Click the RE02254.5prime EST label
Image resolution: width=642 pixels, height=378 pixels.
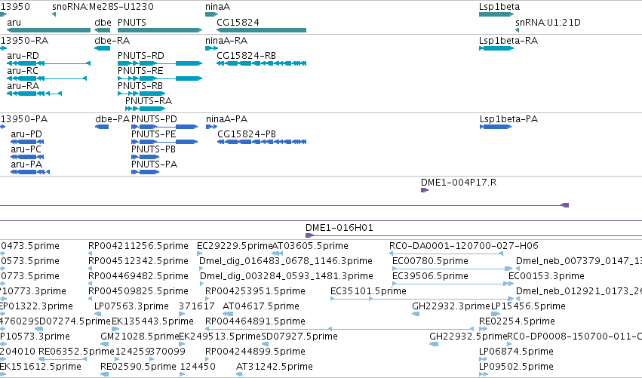[x=517, y=322]
